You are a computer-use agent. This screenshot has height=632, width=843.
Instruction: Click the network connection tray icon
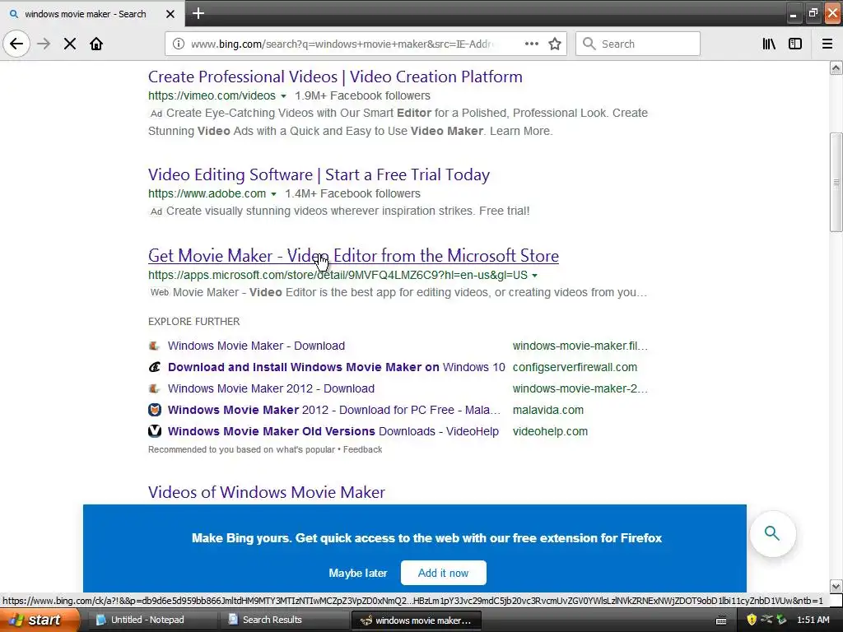(766, 620)
